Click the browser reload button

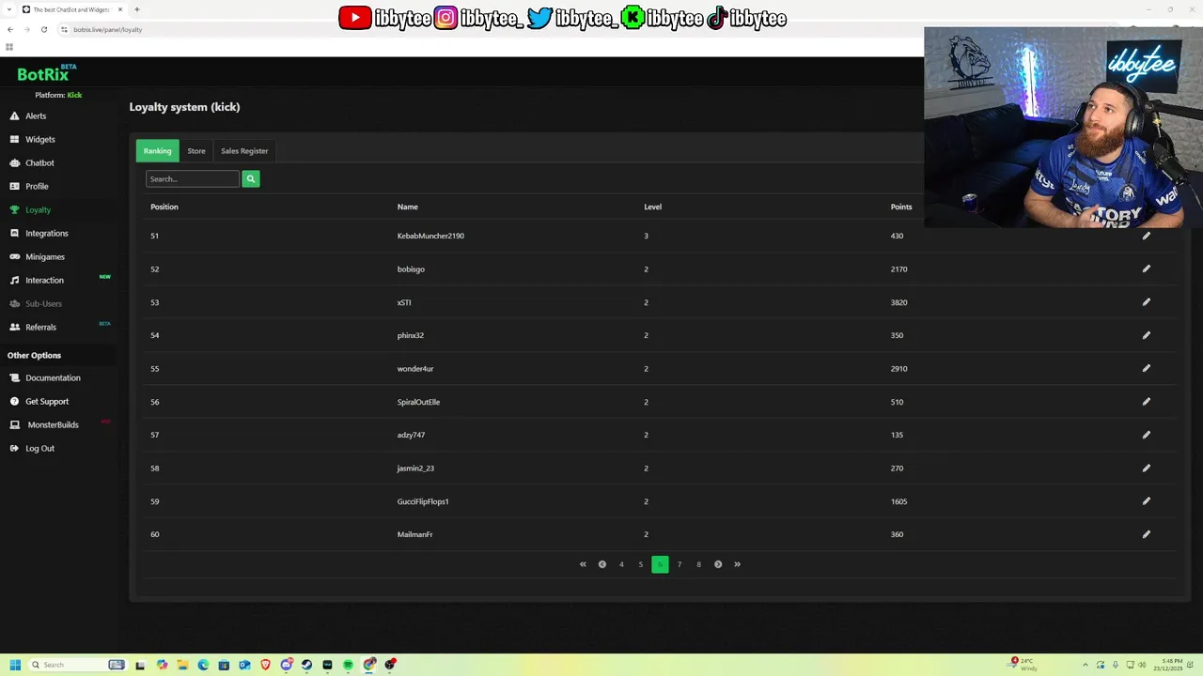(x=43, y=29)
